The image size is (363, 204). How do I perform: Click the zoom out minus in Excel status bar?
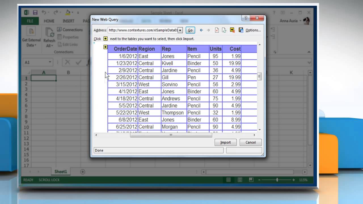(x=259, y=180)
